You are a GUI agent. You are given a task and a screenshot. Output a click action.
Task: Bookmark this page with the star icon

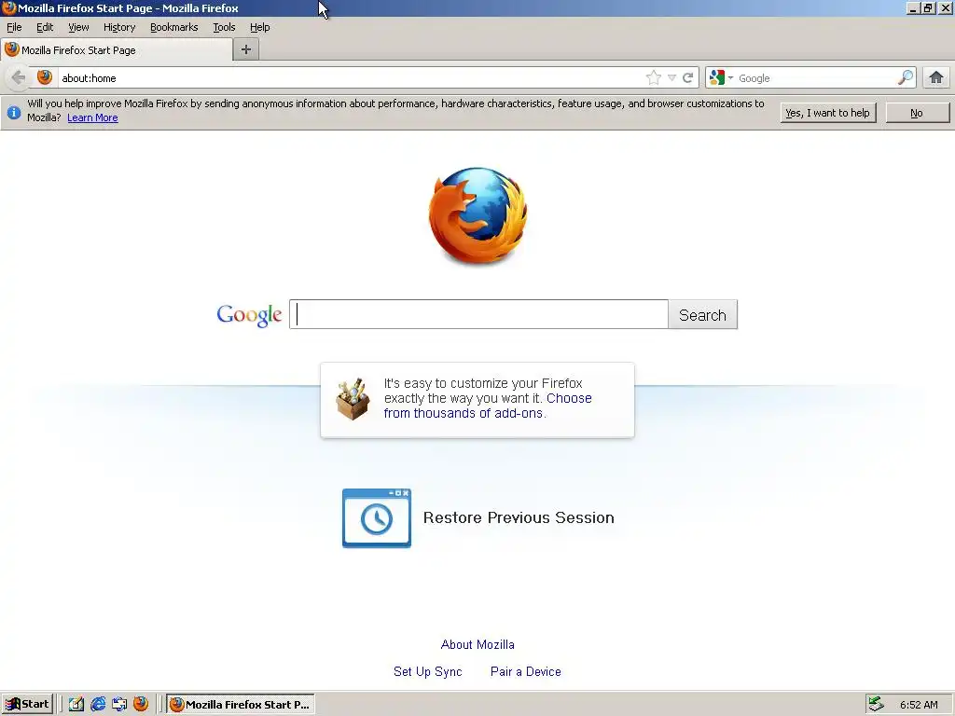tap(654, 78)
